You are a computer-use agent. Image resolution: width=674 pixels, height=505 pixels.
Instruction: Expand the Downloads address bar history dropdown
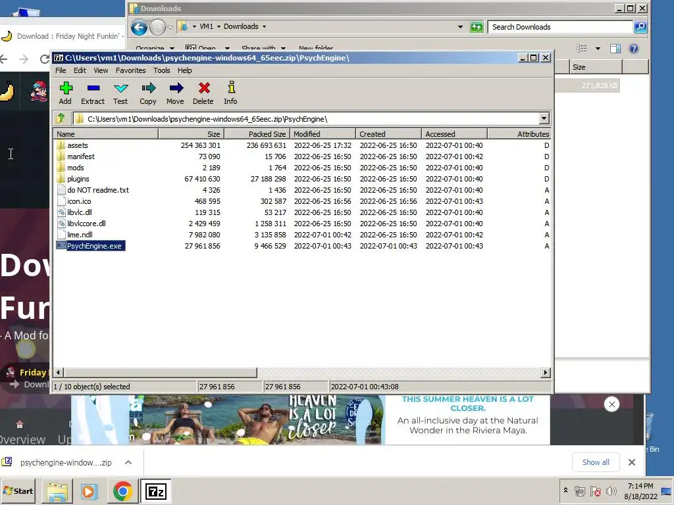[x=460, y=26]
